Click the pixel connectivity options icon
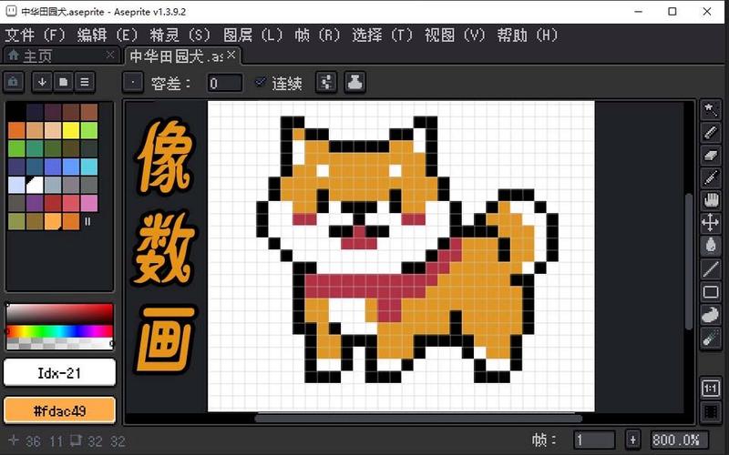 pos(326,83)
